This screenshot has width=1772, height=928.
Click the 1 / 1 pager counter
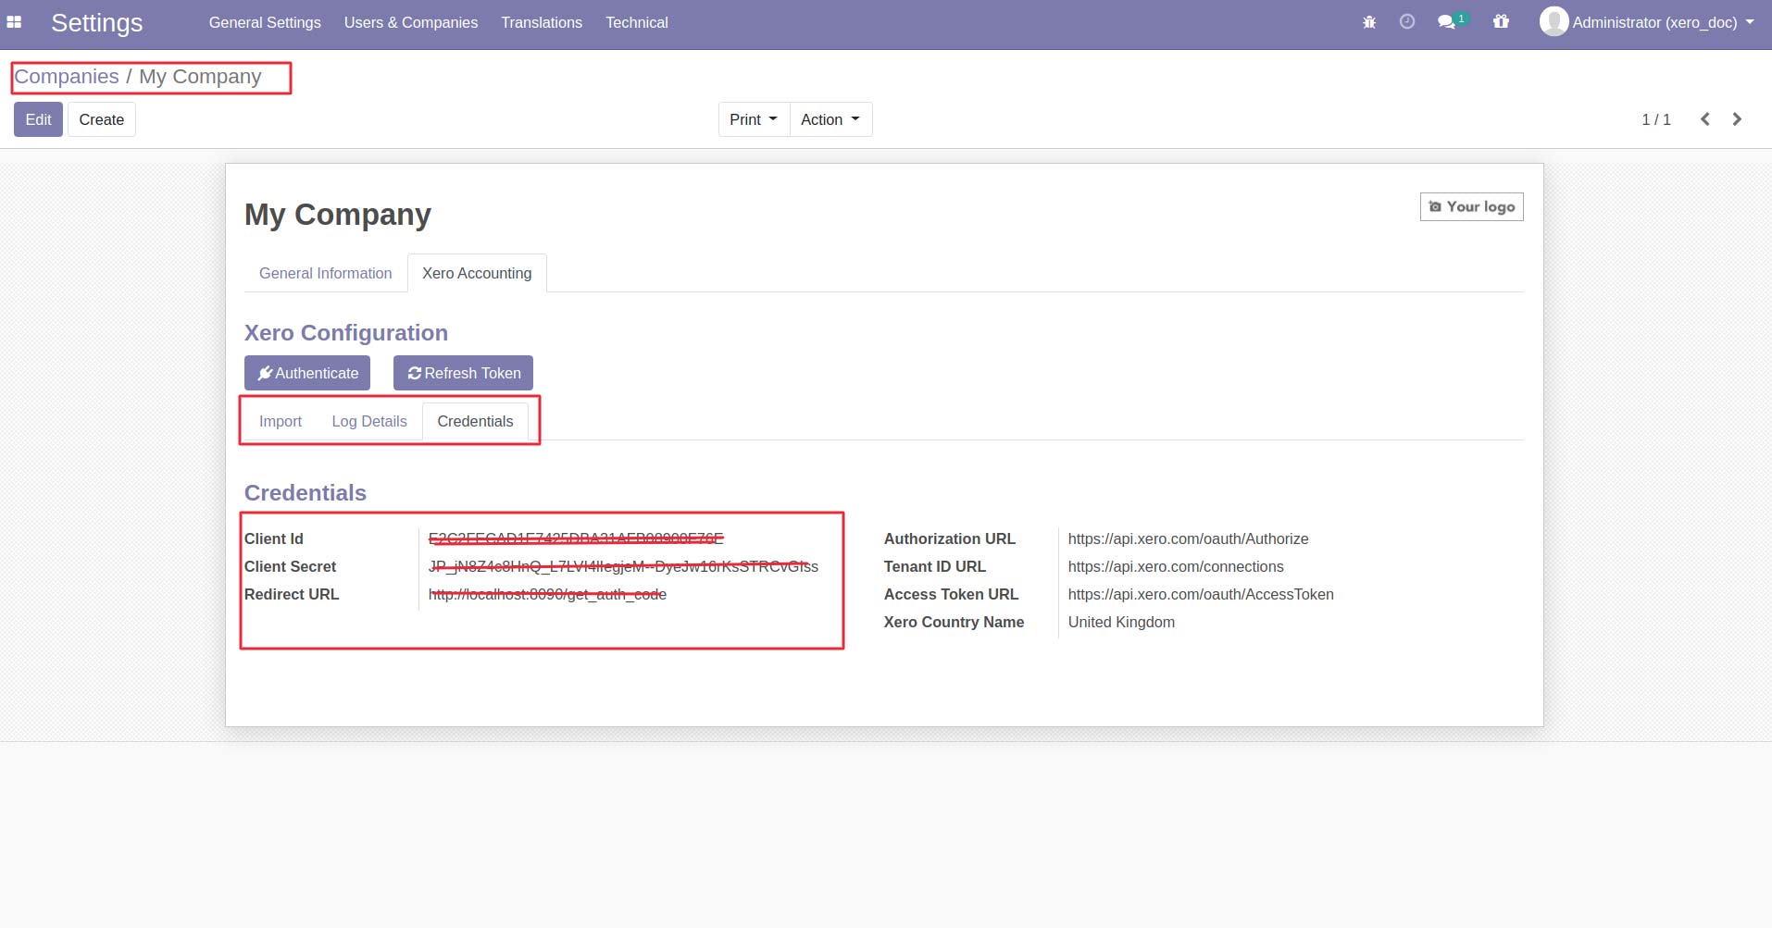pyautogui.click(x=1655, y=119)
